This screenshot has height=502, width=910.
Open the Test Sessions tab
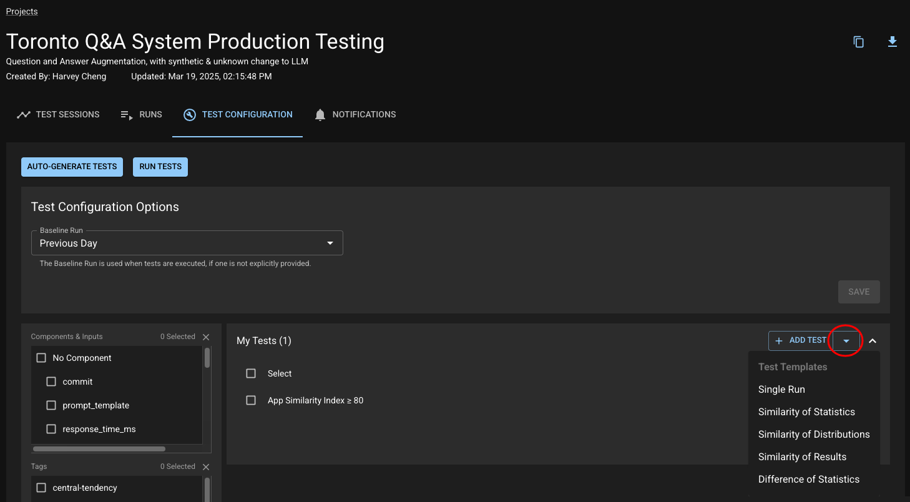coord(59,115)
